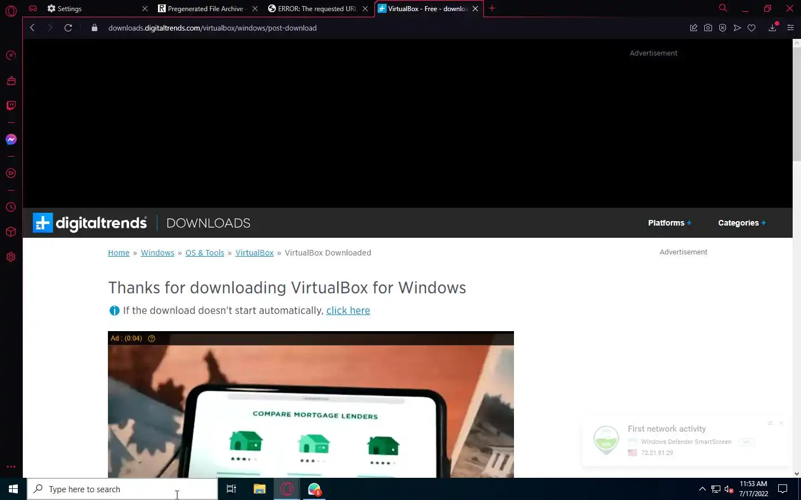The height and width of the screenshot is (500, 801).
Task: Open the downloads panel icon
Action: [773, 28]
